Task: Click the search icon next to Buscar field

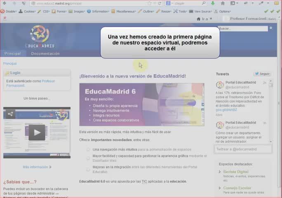Action: tap(271, 28)
